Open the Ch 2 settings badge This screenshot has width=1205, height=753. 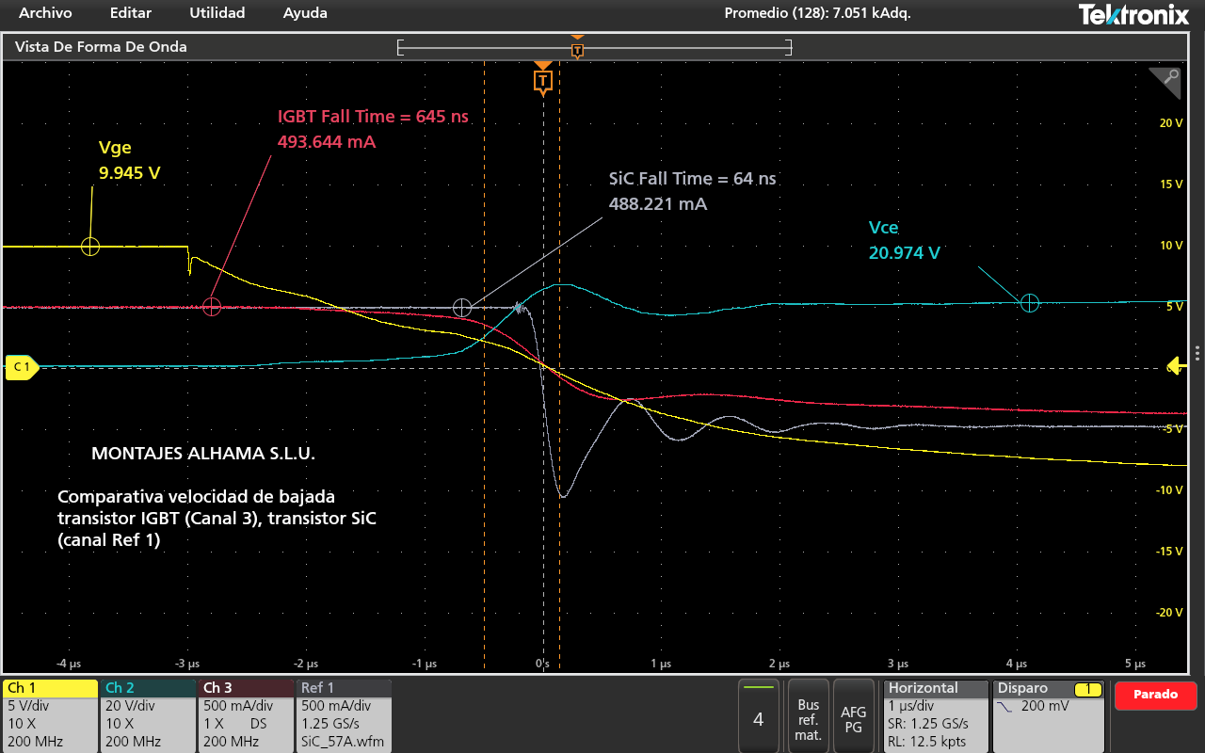point(147,715)
